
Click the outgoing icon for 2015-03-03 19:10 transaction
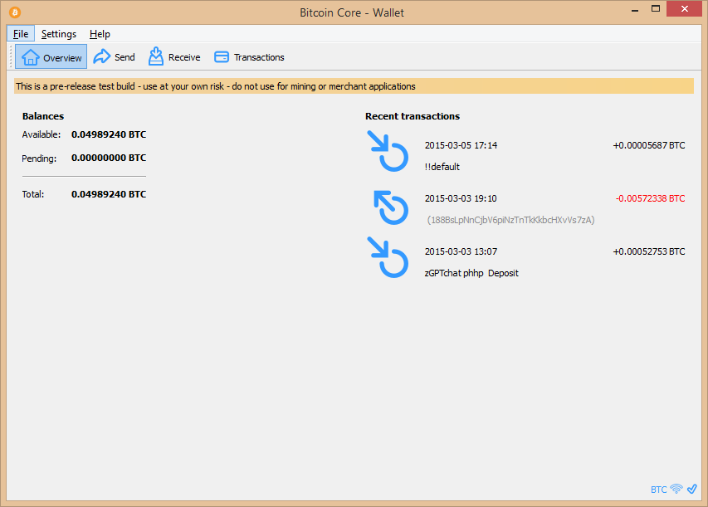coord(391,207)
